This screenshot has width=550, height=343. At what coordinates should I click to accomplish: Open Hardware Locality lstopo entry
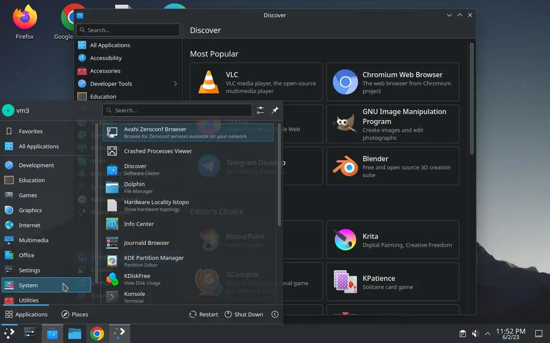(188, 205)
